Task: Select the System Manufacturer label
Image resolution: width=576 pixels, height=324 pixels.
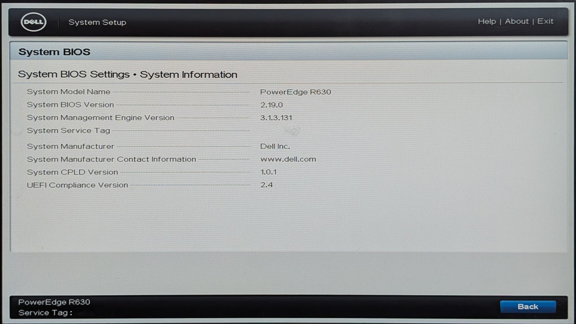Action: click(70, 146)
